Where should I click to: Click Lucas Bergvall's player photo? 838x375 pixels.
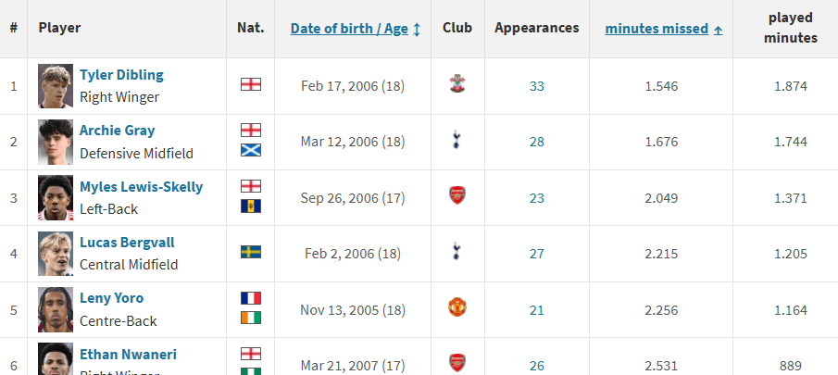pyautogui.click(x=56, y=253)
